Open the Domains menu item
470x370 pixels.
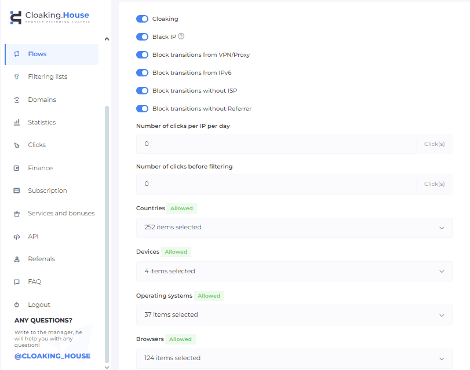click(42, 100)
